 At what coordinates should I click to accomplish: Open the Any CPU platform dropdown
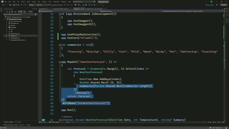tap(42, 5)
